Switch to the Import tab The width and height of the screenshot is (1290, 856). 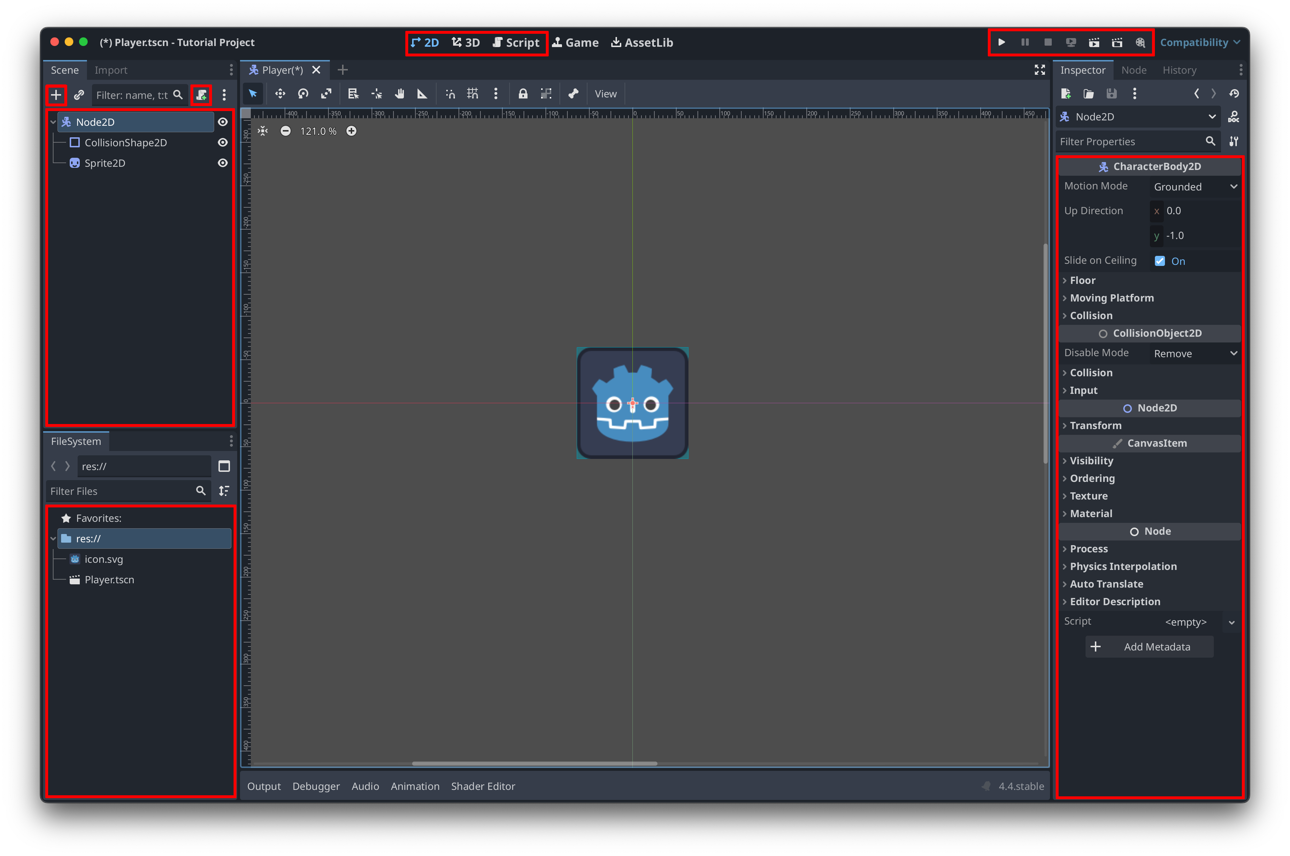click(111, 70)
